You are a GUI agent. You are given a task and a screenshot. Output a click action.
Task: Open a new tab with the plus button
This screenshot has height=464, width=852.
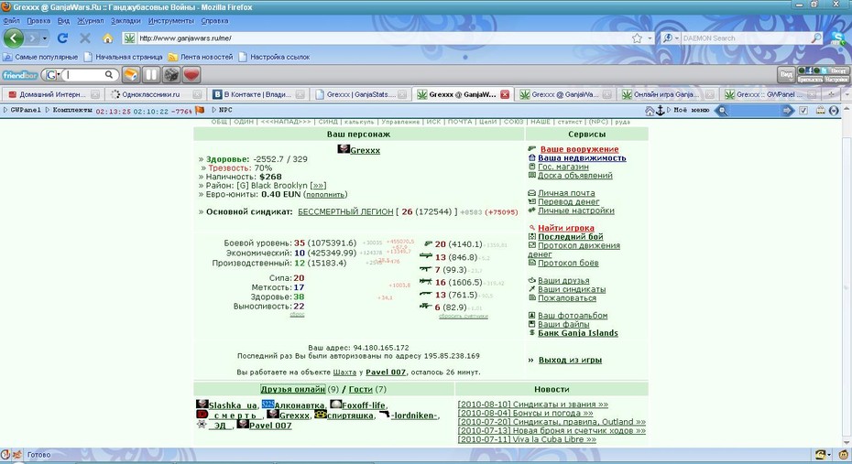831,94
